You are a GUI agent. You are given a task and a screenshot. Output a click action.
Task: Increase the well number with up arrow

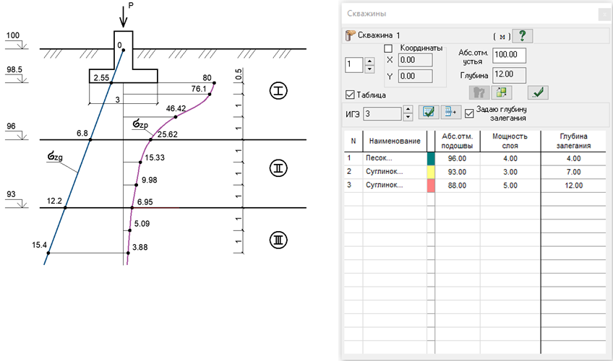pos(370,61)
